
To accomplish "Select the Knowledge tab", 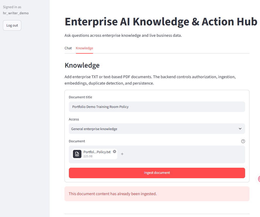I will [x=84, y=48].
